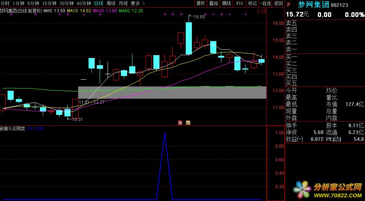Activate the 画线 drawing tools
The image size is (365, 201).
pyautogui.click(x=226, y=3)
